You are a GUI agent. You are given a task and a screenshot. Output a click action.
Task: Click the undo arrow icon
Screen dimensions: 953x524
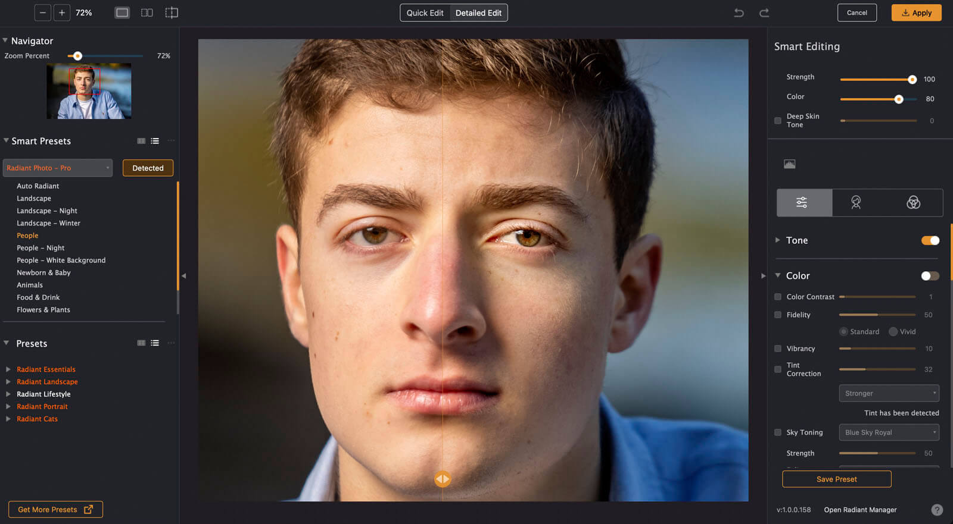coord(739,12)
